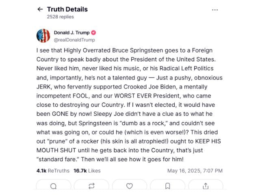The height and width of the screenshot is (195, 260).
Task: Click the reply speech bubble icon
Action: [x=53, y=186]
